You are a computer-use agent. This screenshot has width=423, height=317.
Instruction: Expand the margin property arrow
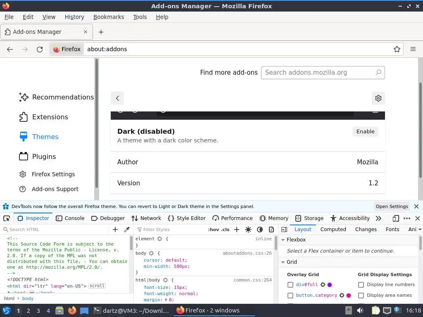tap(166, 300)
